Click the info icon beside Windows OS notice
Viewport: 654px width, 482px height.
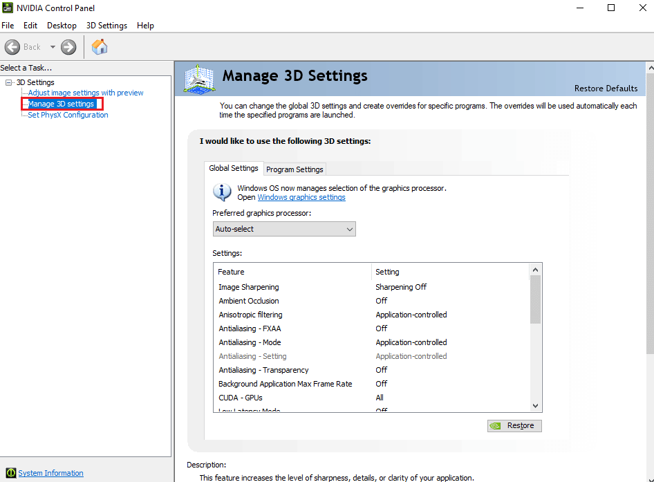pos(222,192)
